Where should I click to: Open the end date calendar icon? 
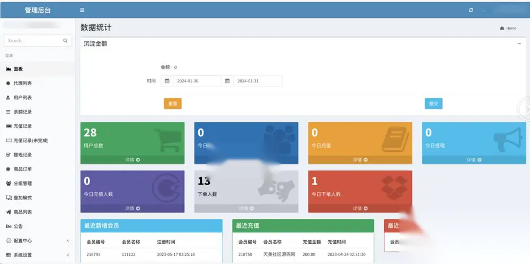227,81
